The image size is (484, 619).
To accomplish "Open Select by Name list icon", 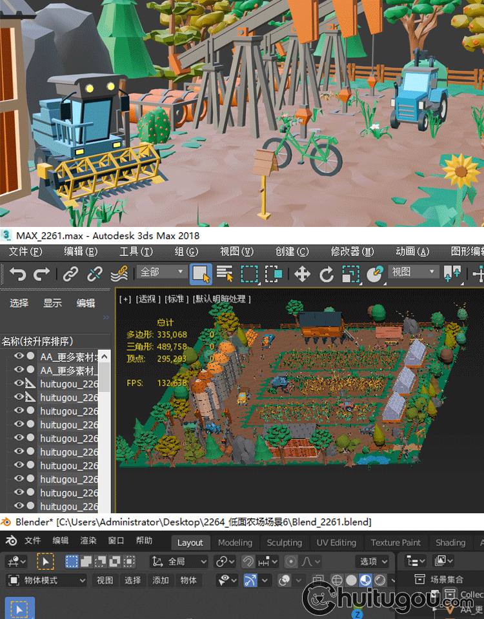I will click(225, 274).
